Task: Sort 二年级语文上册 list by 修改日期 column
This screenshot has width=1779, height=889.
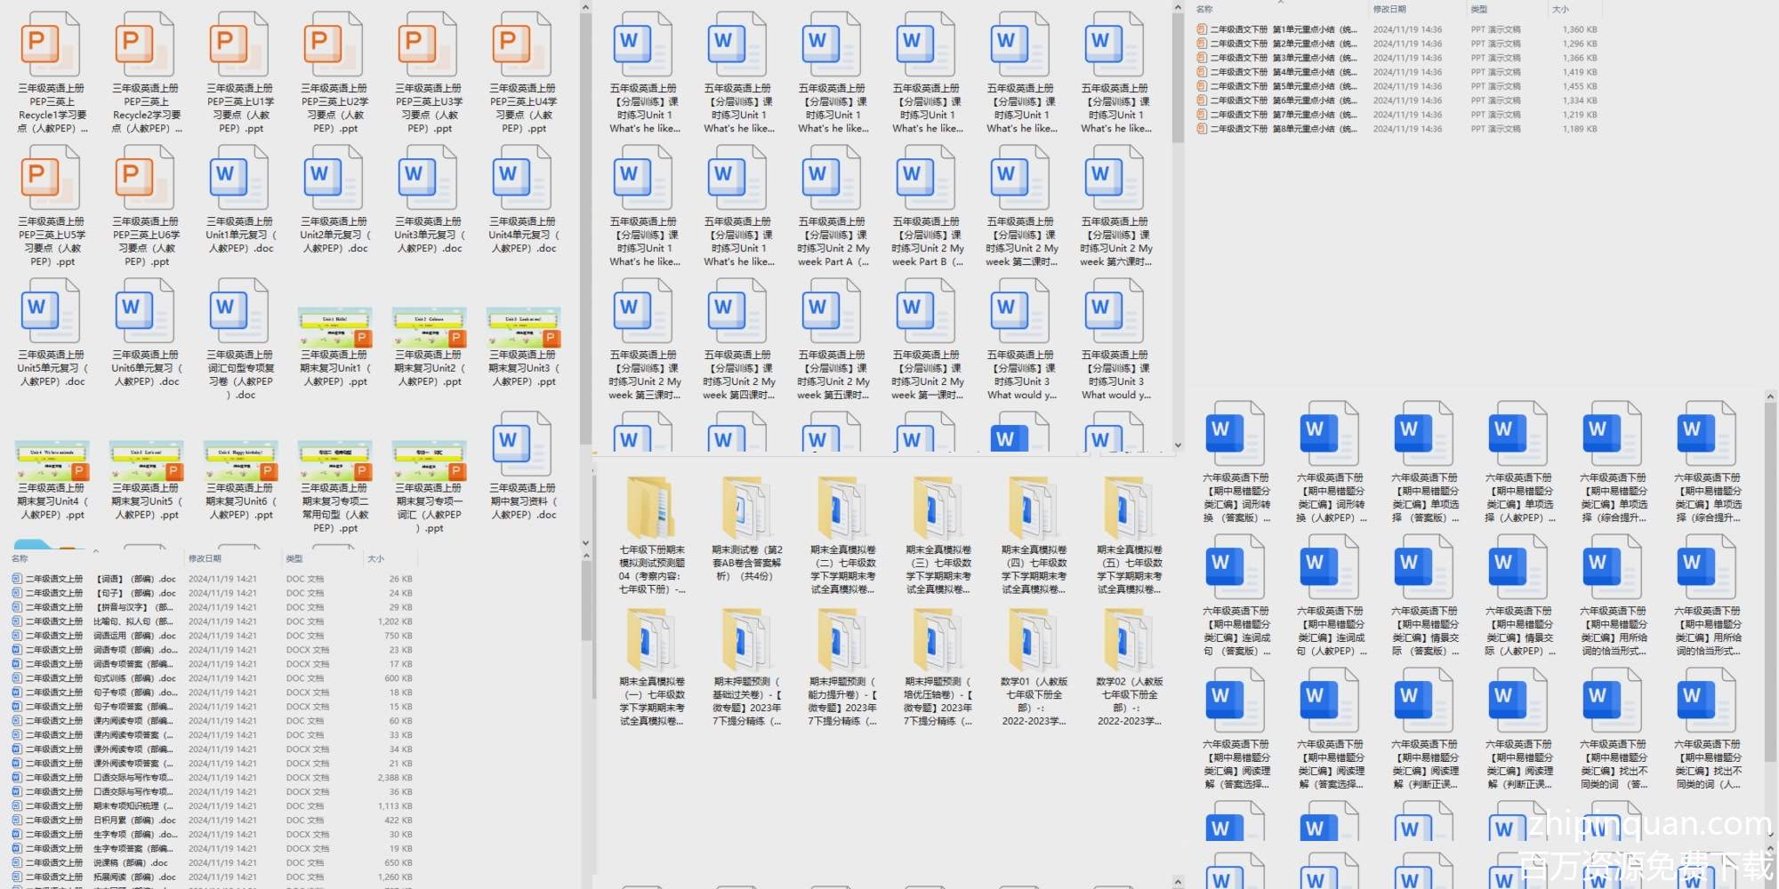Action: click(x=205, y=558)
